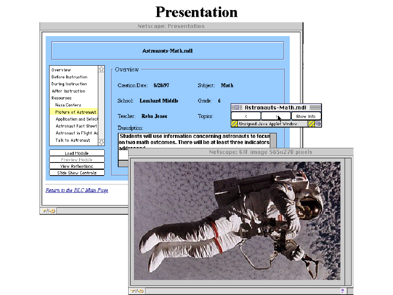This screenshot has height=295, width=393.
Task: Click the window resize icon near Unsigned Java Applet Window
Action: point(319,123)
